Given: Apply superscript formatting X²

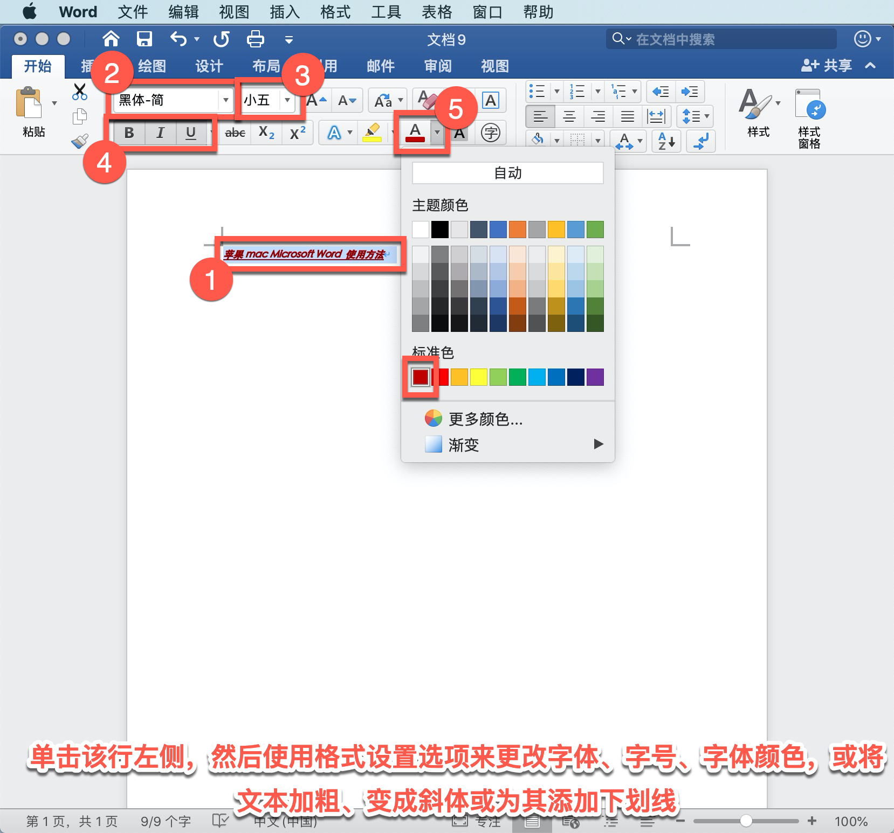Looking at the screenshot, I should click(298, 133).
